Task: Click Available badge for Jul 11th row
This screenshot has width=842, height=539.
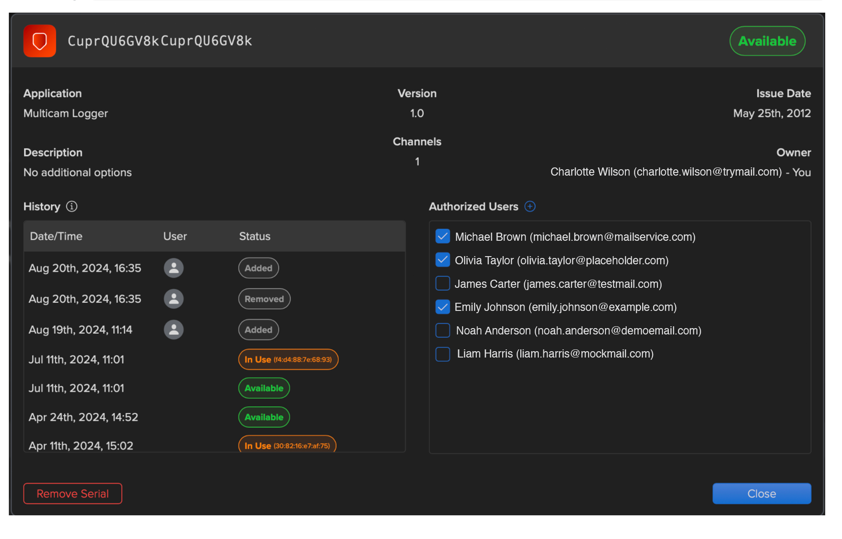Action: click(264, 388)
